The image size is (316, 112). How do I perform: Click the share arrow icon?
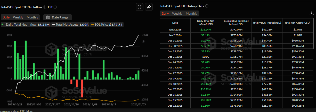(149, 7)
